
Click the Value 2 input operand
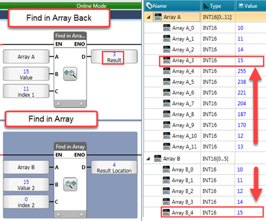tap(26, 185)
